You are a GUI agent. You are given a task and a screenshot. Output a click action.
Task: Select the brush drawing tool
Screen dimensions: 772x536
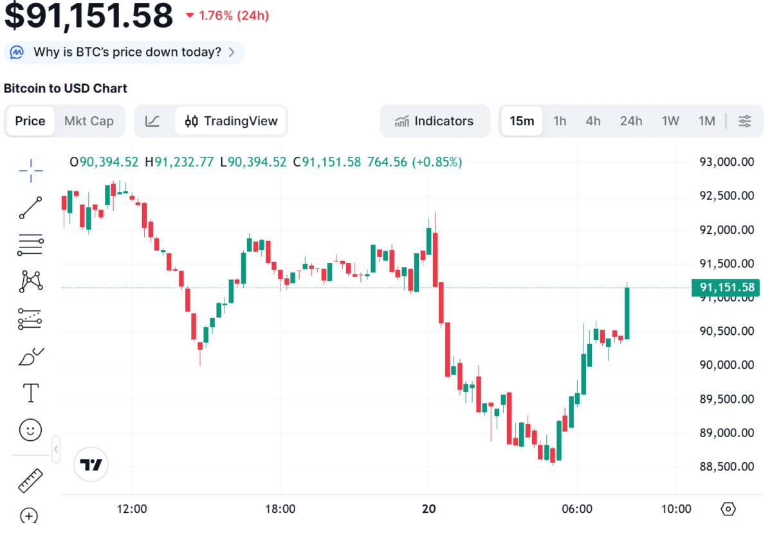pos(30,356)
